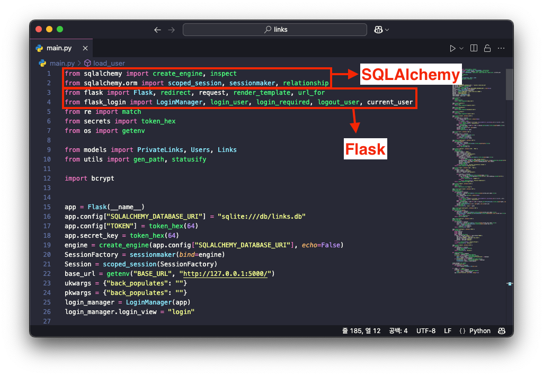Click 'login_manager.login_view' on line 26

(111, 311)
